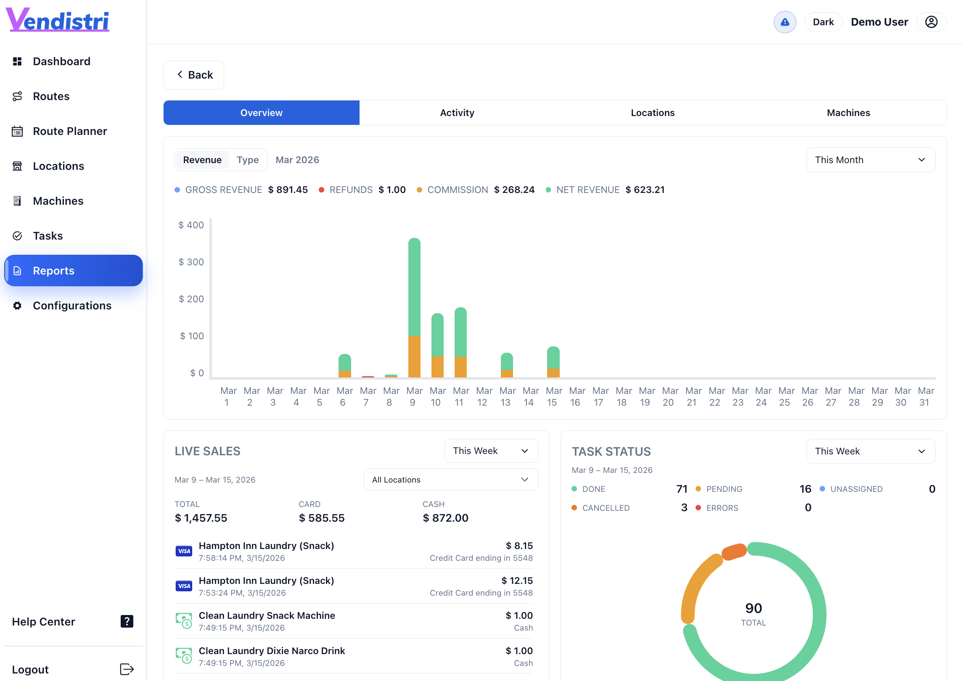
Task: Select the Revenue chart toggle
Action: 202,160
